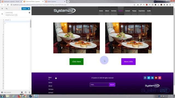Close the Customizer panel with the X icon
Image resolution: width=175 pixels, height=98 pixels.
click(x=2, y=8)
